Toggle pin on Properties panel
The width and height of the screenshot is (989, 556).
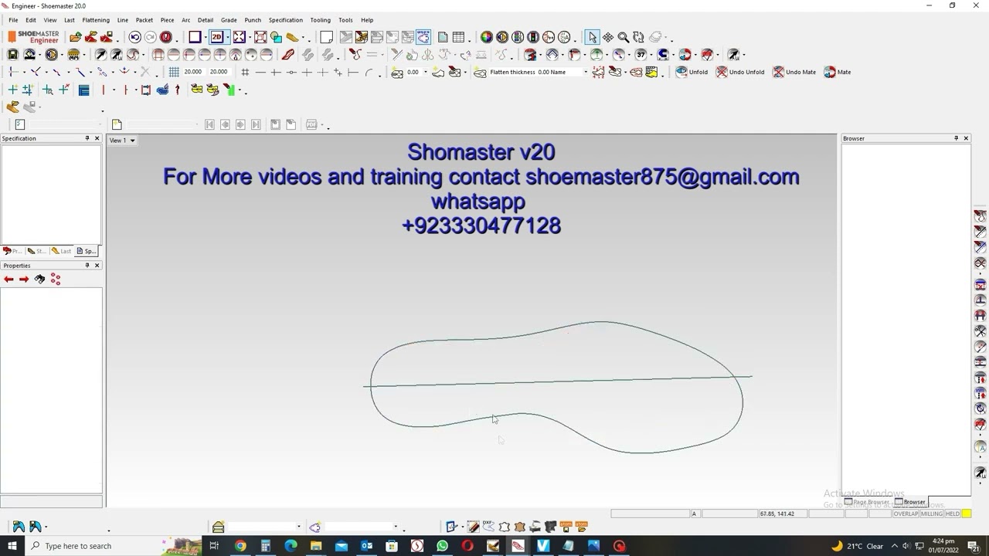pyautogui.click(x=87, y=265)
